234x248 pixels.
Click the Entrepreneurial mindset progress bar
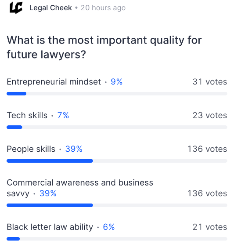coord(117,94)
